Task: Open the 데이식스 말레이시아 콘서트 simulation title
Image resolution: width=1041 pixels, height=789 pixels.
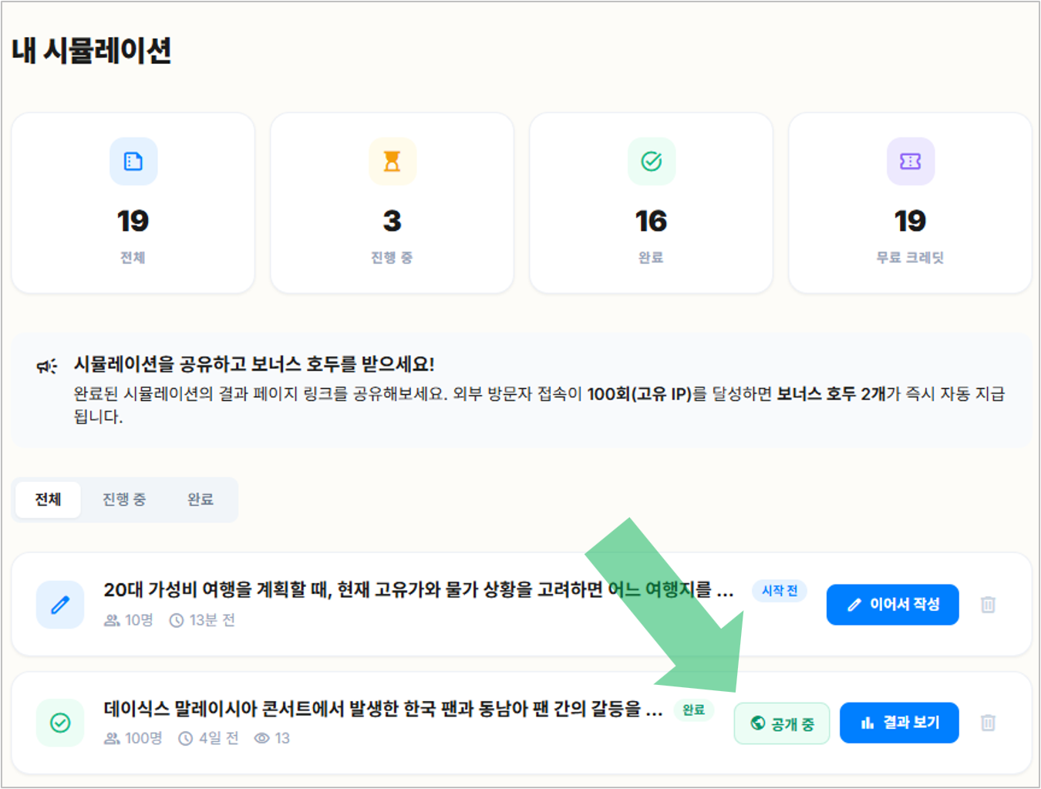Action: [x=383, y=709]
